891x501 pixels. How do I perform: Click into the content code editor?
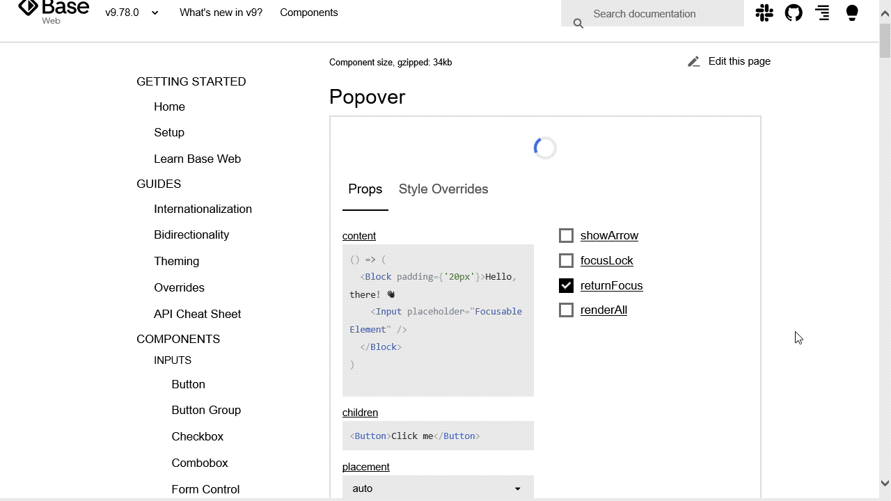point(438,320)
